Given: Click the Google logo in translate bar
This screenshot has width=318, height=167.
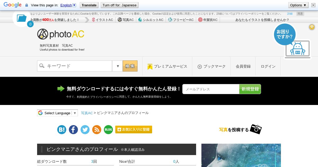Looking at the screenshot, I should 12,5.
